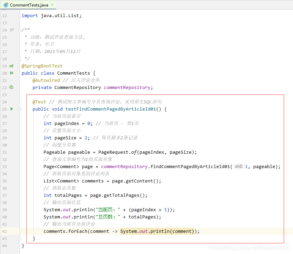Click PageRequest on line 31
The width and height of the screenshot is (293, 254).
[x=113, y=152]
